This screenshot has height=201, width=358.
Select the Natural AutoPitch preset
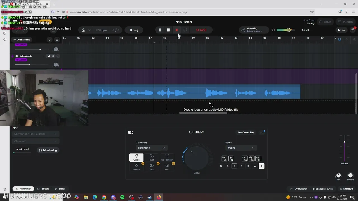pos(136,167)
